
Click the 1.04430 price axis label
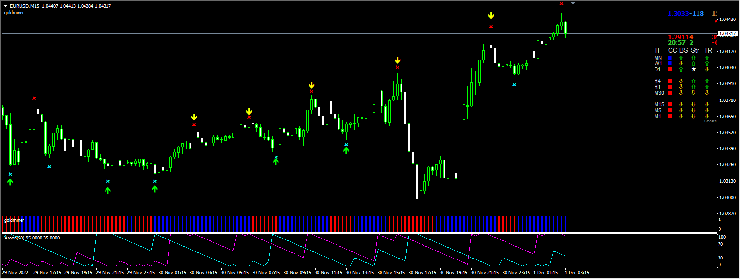[728, 20]
